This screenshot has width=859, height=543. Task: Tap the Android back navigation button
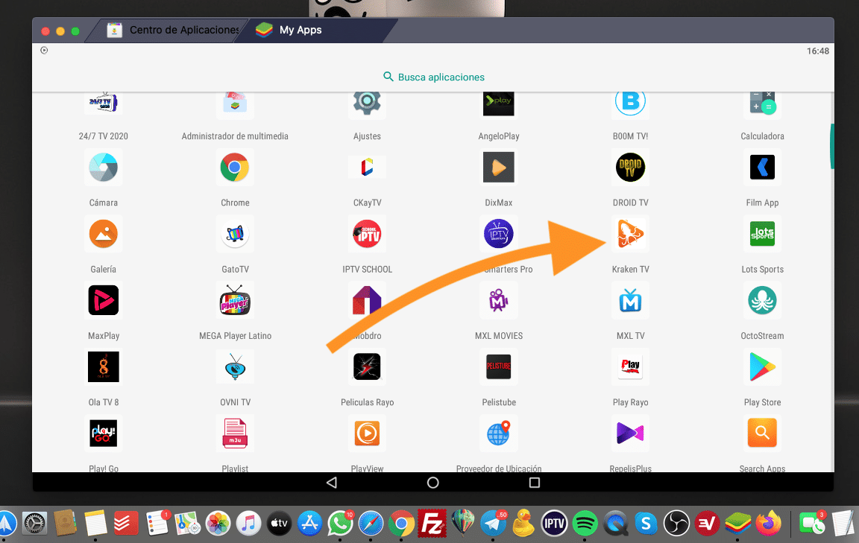tap(331, 482)
